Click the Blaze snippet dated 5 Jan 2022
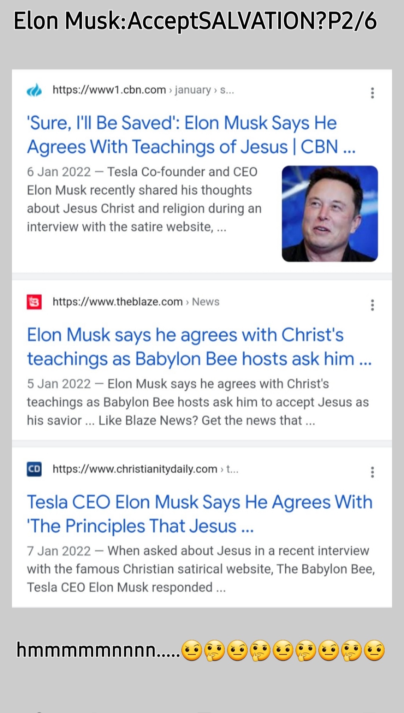The image size is (404, 713). tap(198, 402)
